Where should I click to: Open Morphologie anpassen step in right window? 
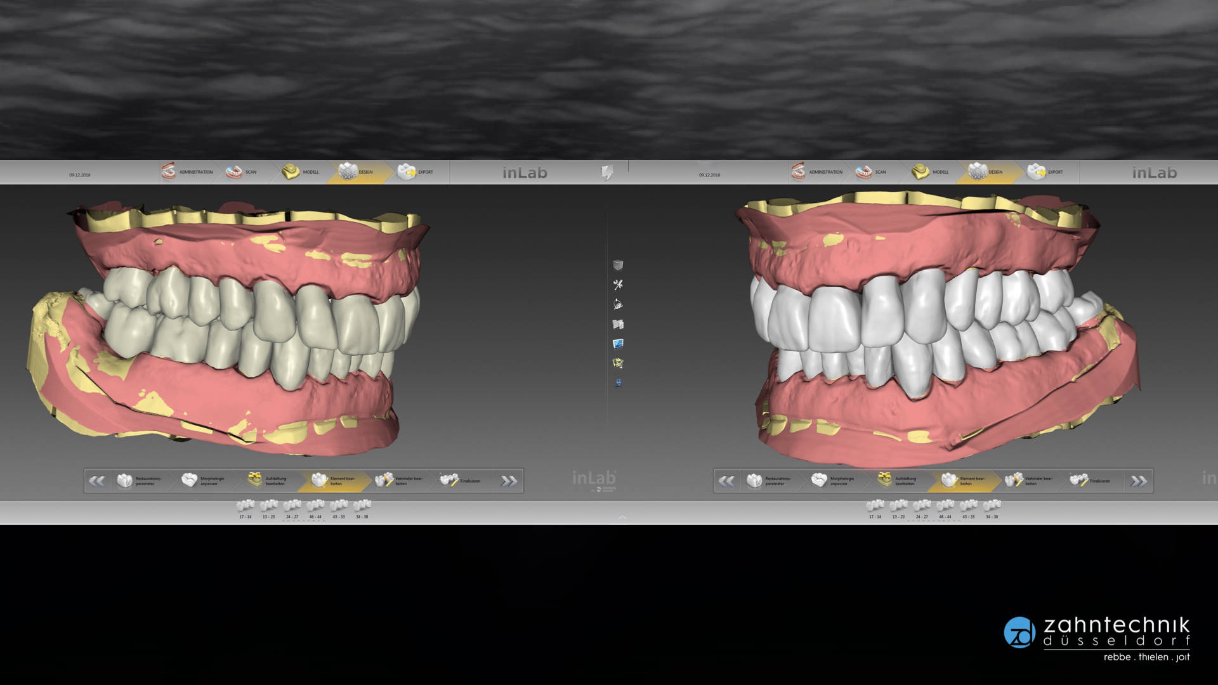click(x=833, y=481)
